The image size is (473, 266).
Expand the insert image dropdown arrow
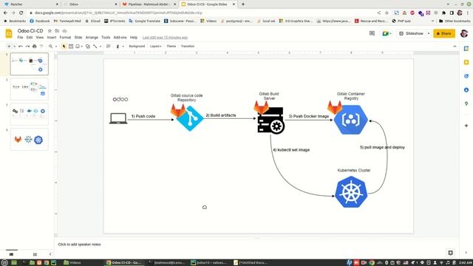click(x=82, y=46)
